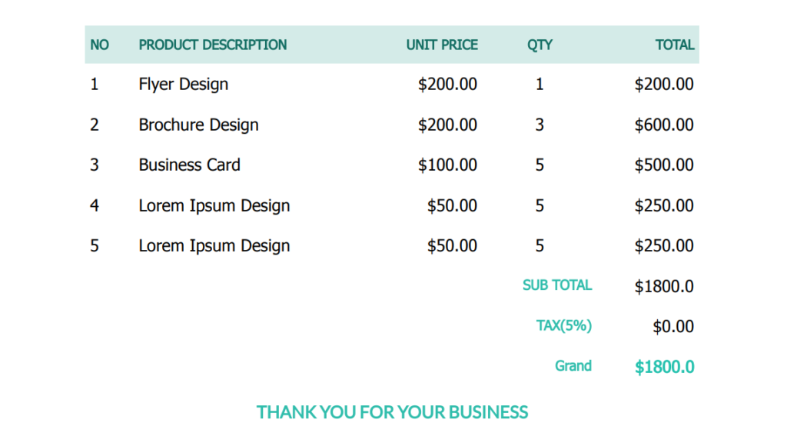The width and height of the screenshot is (787, 433).
Task: Click the NO column header
Action: (x=99, y=45)
